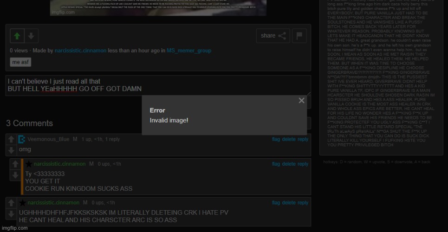This screenshot has height=232, width=448.
Task: Click the "me asf" tag
Action: point(20,62)
